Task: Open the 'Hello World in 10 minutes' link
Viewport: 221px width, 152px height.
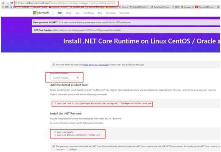Action: pos(95,65)
